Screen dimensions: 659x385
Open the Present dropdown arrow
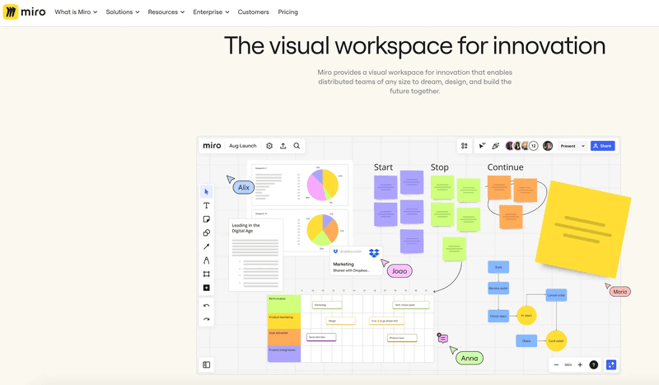point(583,146)
